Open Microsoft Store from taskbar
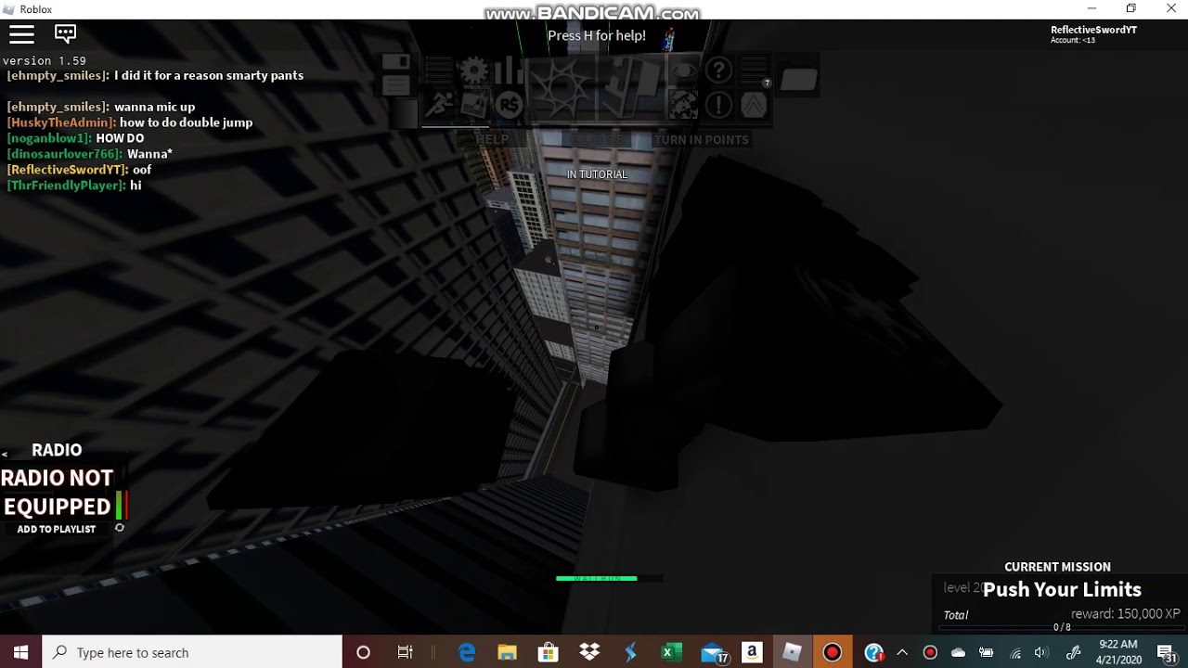Screen dimensions: 1188x668 pos(548,652)
